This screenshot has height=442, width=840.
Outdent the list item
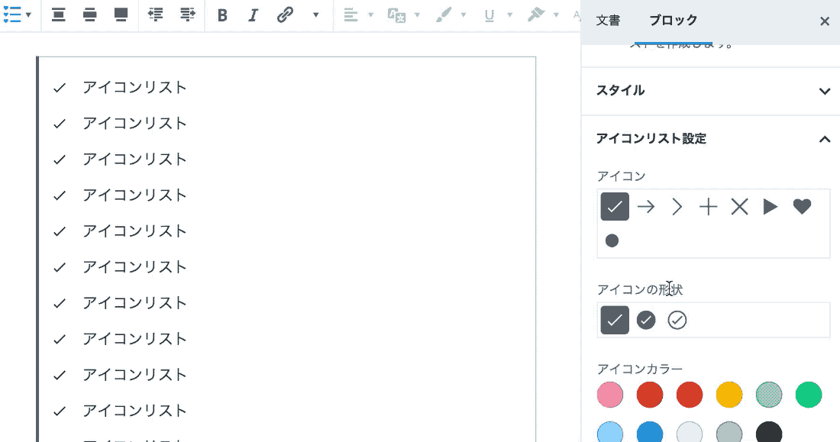[x=156, y=15]
